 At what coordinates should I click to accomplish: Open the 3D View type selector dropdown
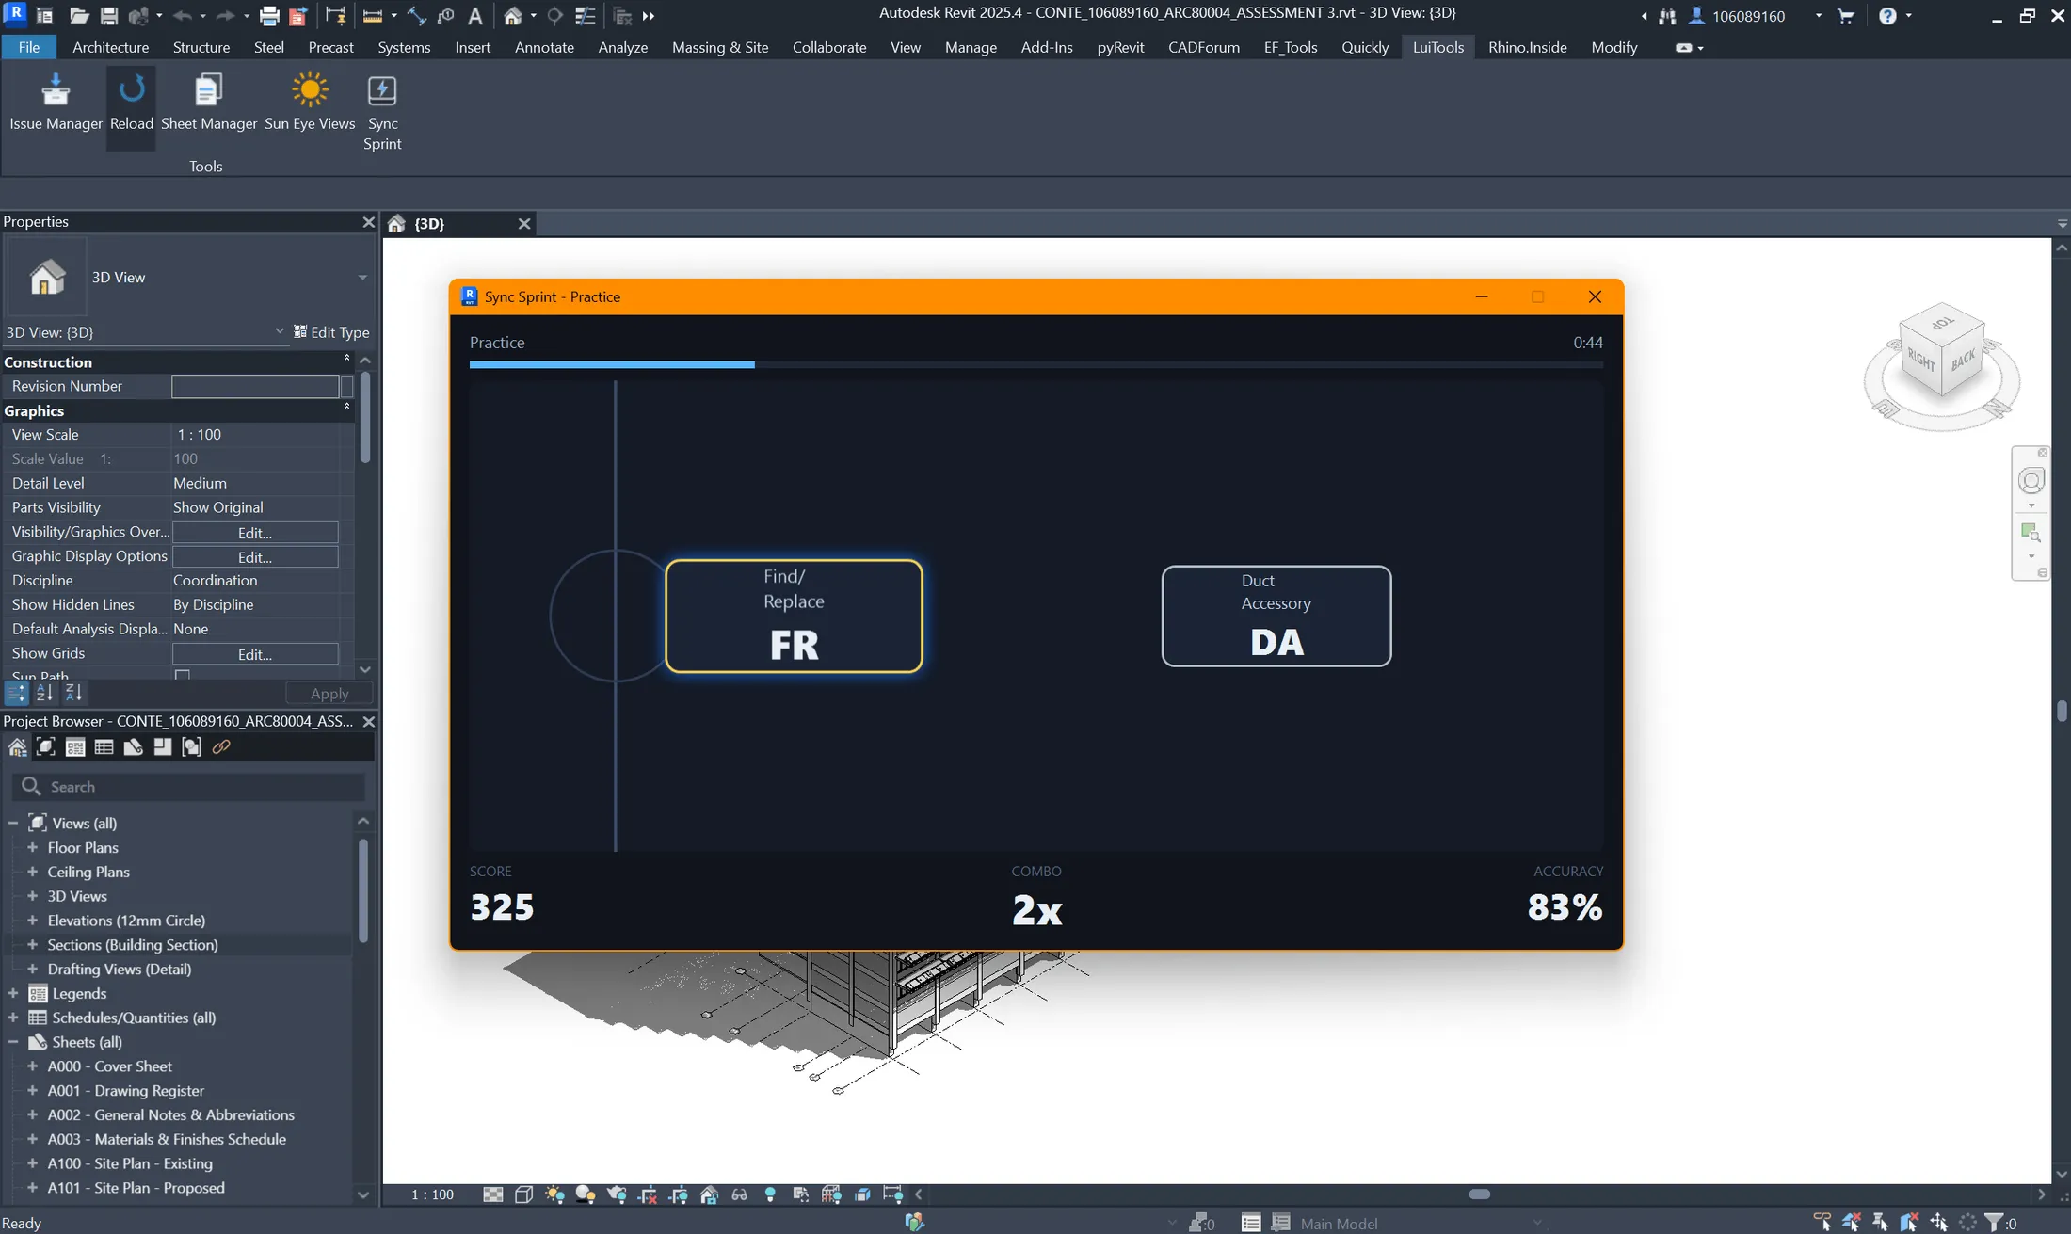coord(362,278)
